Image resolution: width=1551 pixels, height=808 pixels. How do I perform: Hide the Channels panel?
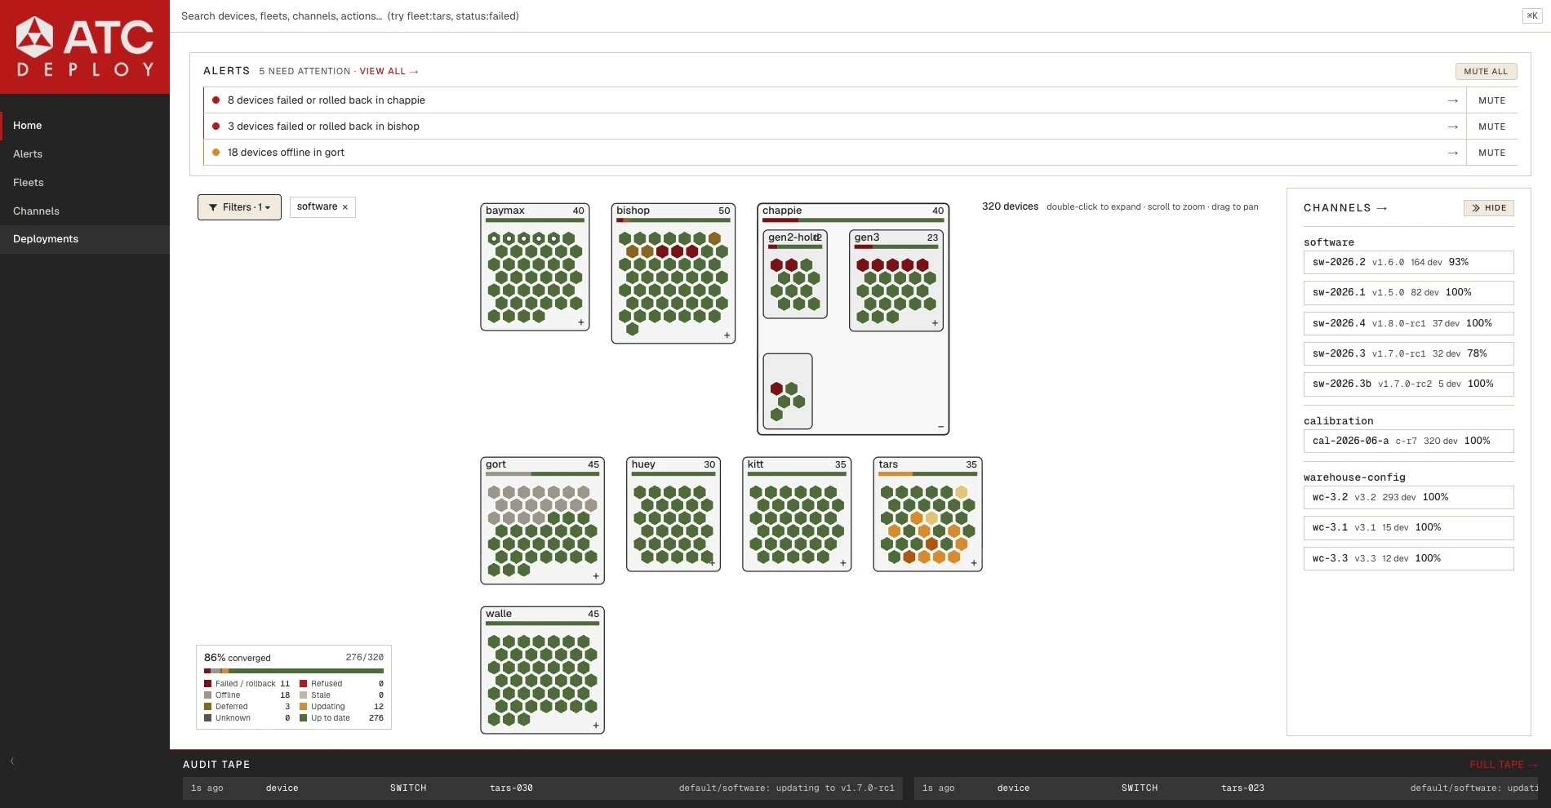[x=1488, y=208]
